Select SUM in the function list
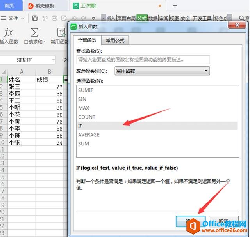This screenshot has width=250, height=237. tap(157, 143)
